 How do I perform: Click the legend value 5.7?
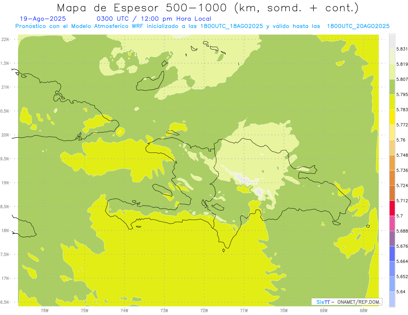[400, 216]
